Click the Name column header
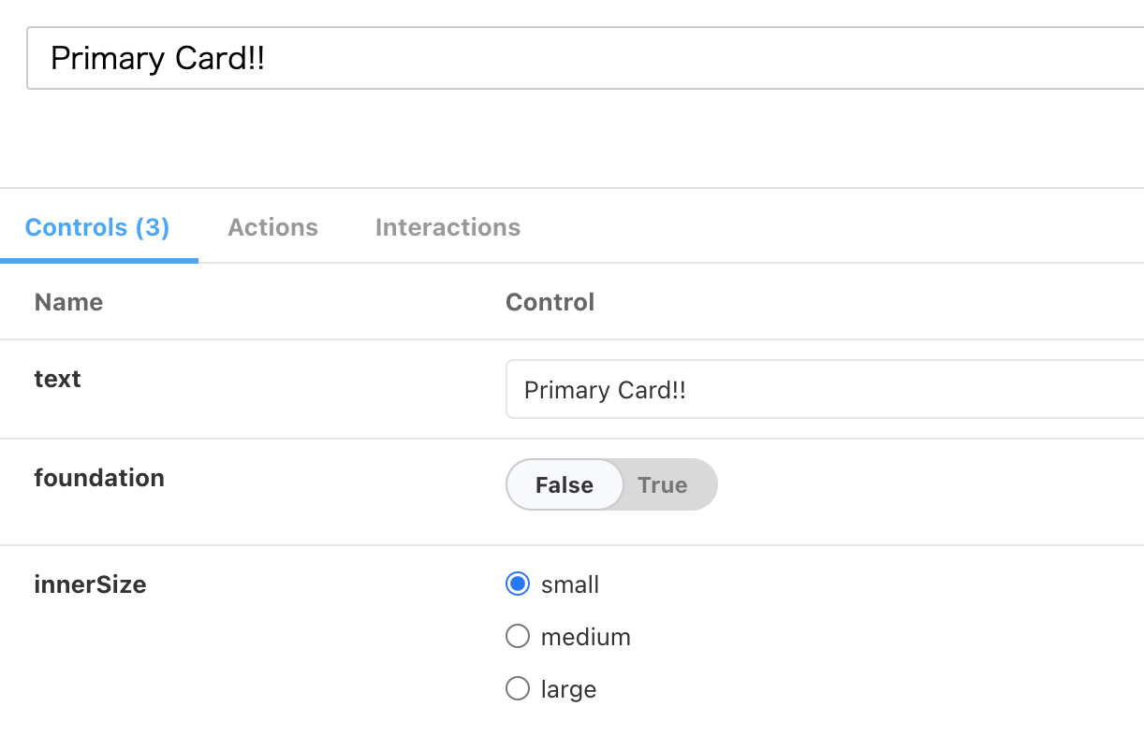The image size is (1144, 735). [68, 302]
